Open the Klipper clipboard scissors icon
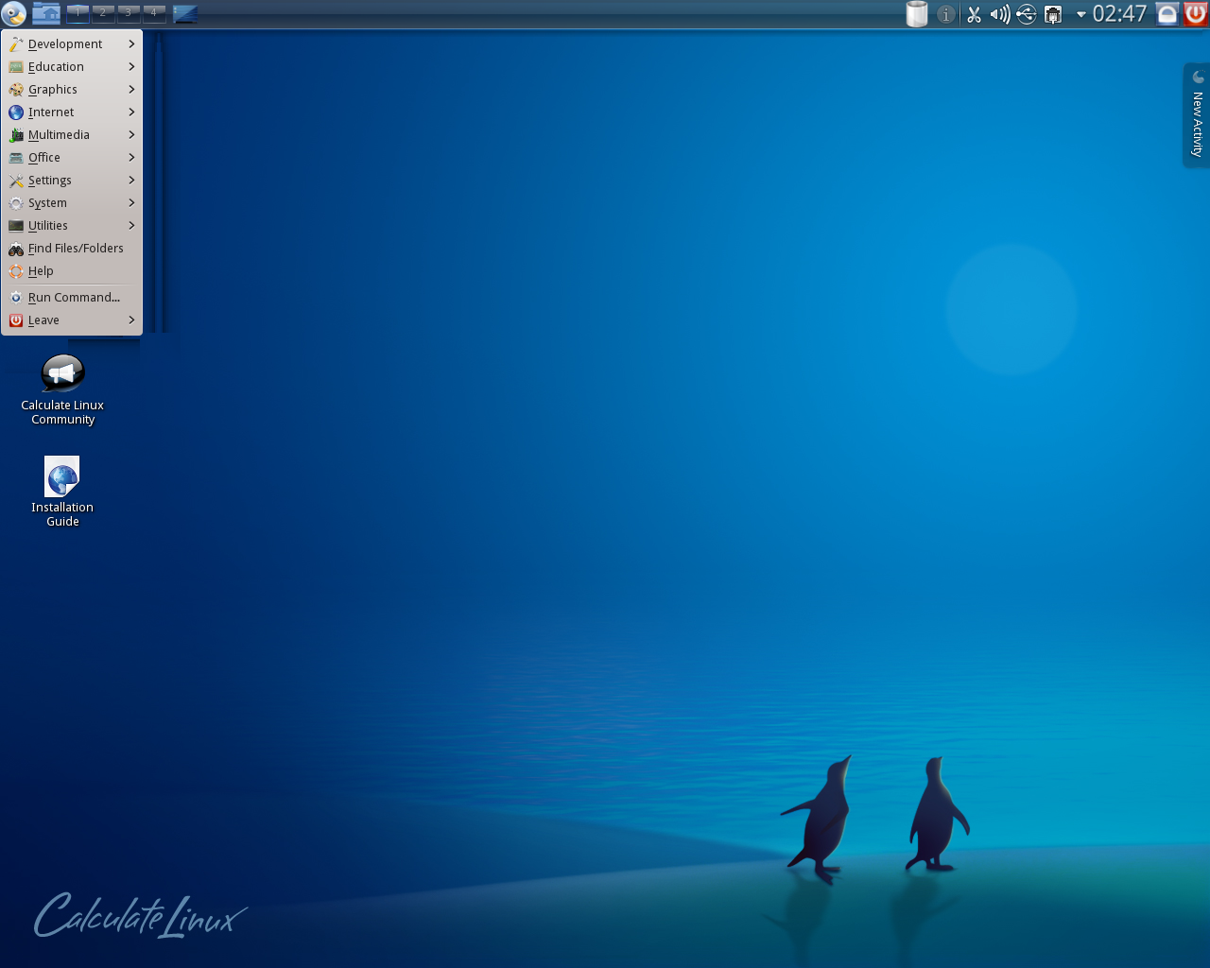1210x968 pixels. pyautogui.click(x=974, y=14)
